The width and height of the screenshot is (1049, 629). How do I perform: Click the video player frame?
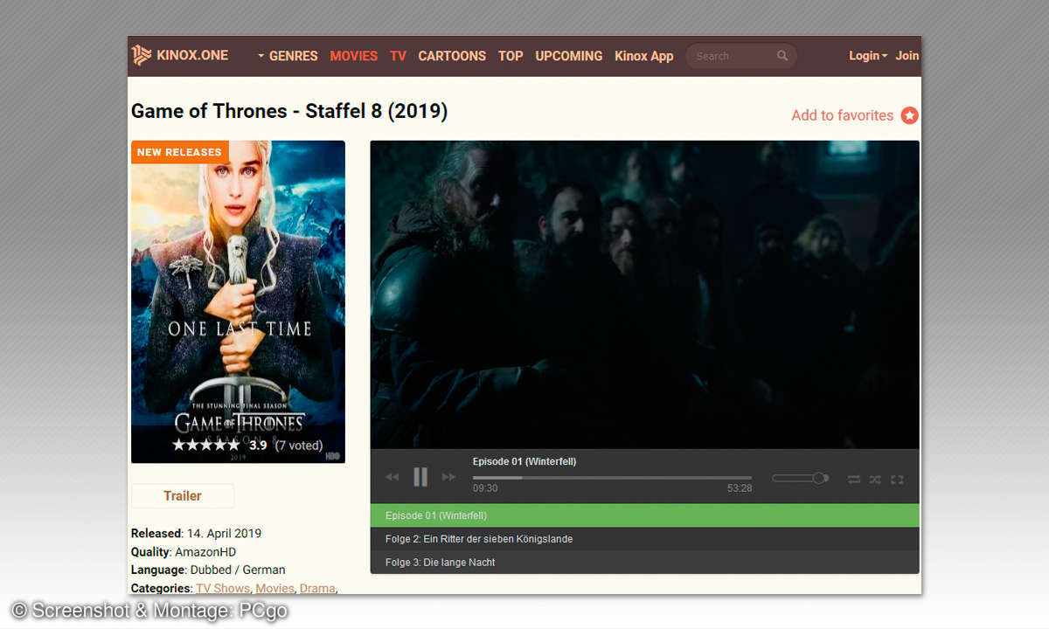[x=645, y=294]
